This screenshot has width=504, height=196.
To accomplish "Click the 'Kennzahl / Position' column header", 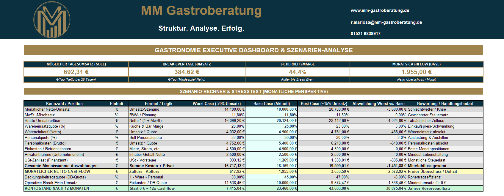I will tap(64, 104).
